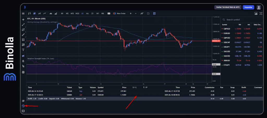The image size is (267, 118).
Task: Toggle the lock drawings icon
Action: [23, 61]
